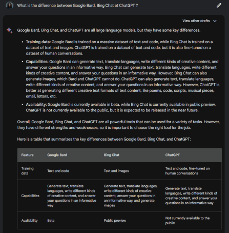Select the Bing Chat column header
This screenshot has width=229, height=233.
click(112, 155)
